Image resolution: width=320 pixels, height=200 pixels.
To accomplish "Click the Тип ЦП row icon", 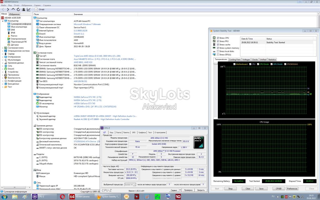I will tap(37, 56).
